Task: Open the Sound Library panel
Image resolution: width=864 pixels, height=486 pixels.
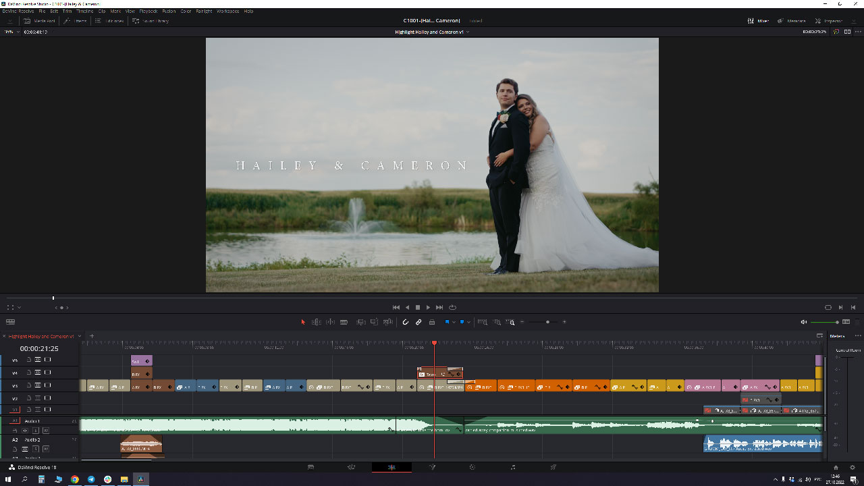Action: [x=152, y=20]
